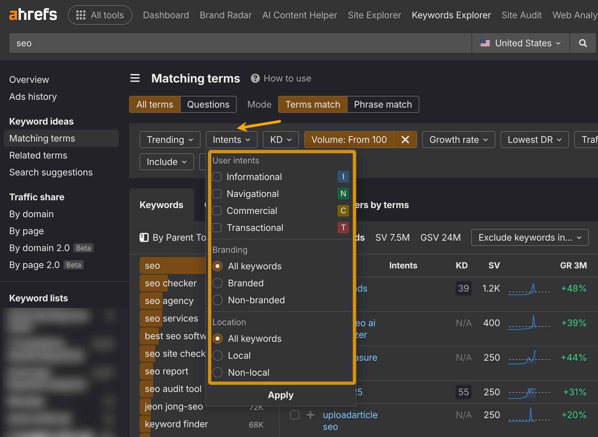
Task: Remove the Volume From 100 filter
Action: tap(405, 140)
